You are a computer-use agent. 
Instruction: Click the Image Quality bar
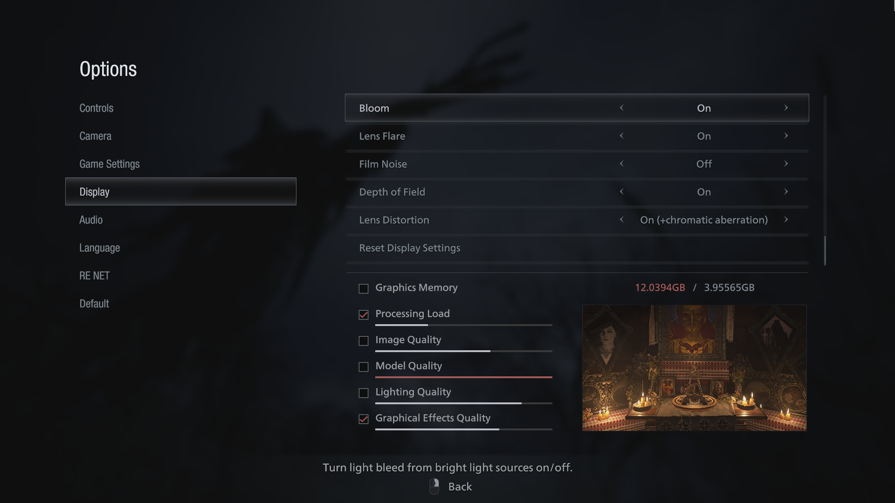(464, 351)
